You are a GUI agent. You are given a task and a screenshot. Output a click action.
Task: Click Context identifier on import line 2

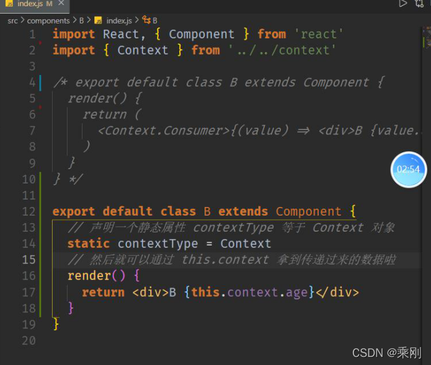(x=143, y=51)
